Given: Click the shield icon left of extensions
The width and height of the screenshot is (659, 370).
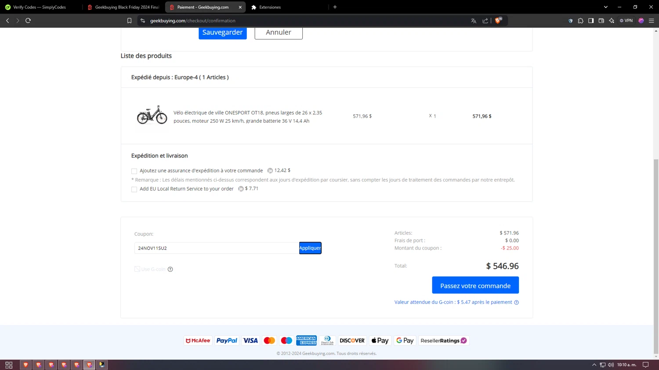Looking at the screenshot, I should [x=571, y=21].
